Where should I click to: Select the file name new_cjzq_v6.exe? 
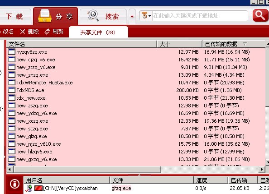(x=36, y=60)
